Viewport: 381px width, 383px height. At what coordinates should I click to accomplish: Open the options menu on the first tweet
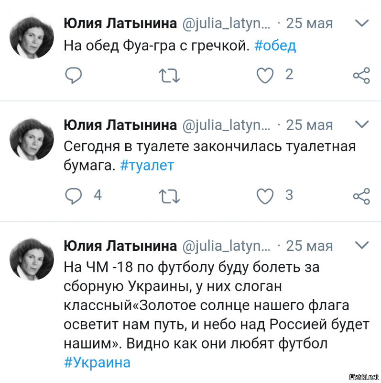pos(361,22)
